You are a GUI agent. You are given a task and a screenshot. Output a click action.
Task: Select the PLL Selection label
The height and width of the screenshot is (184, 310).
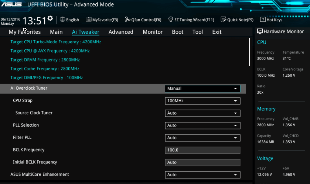[26, 125]
